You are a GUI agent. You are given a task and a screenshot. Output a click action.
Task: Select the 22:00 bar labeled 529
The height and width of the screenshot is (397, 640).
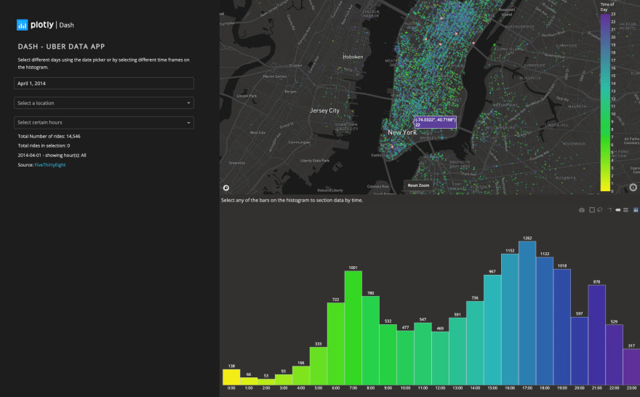(x=615, y=355)
